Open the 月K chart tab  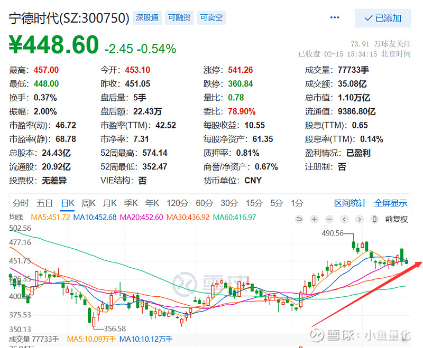[109, 203]
